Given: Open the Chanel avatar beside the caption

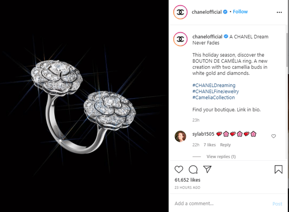Looking at the screenshot, I should (x=180, y=39).
